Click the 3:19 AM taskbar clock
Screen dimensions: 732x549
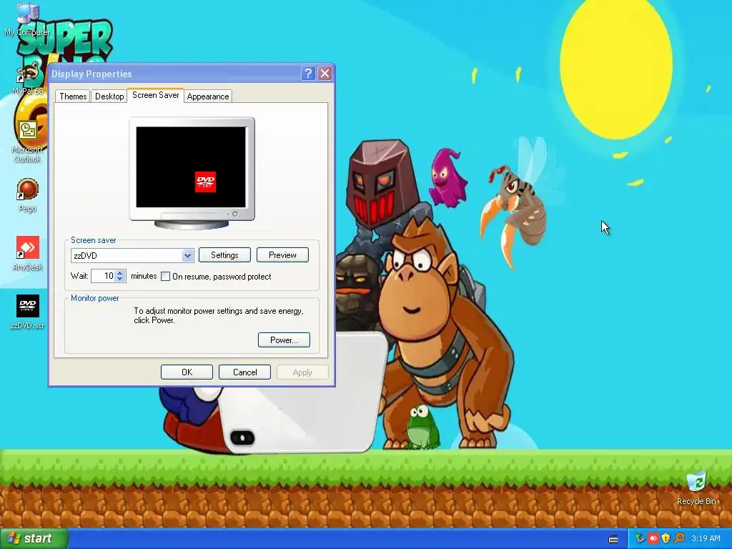point(706,539)
